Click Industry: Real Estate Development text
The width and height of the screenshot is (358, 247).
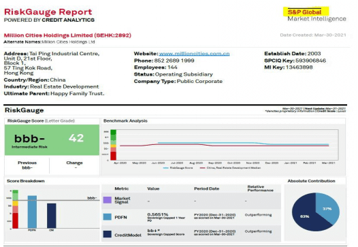pos(51,86)
